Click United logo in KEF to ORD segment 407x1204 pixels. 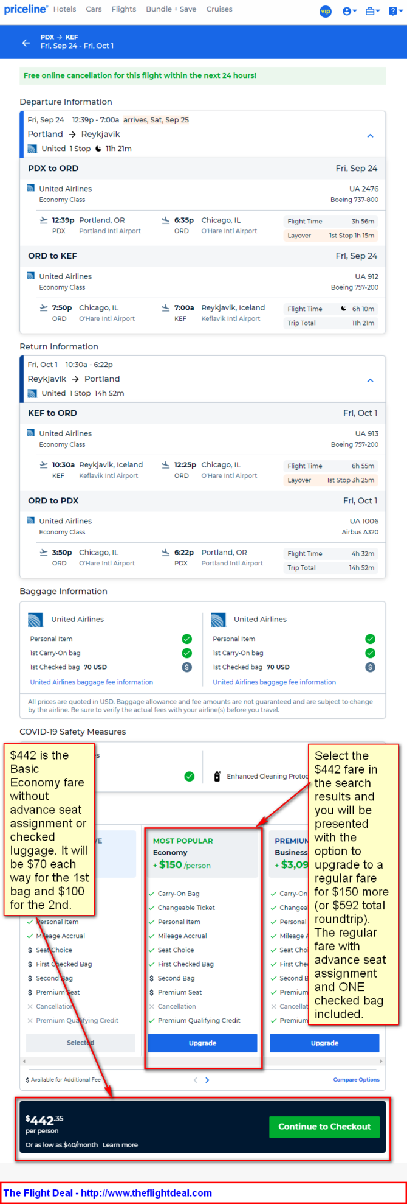coord(31,433)
